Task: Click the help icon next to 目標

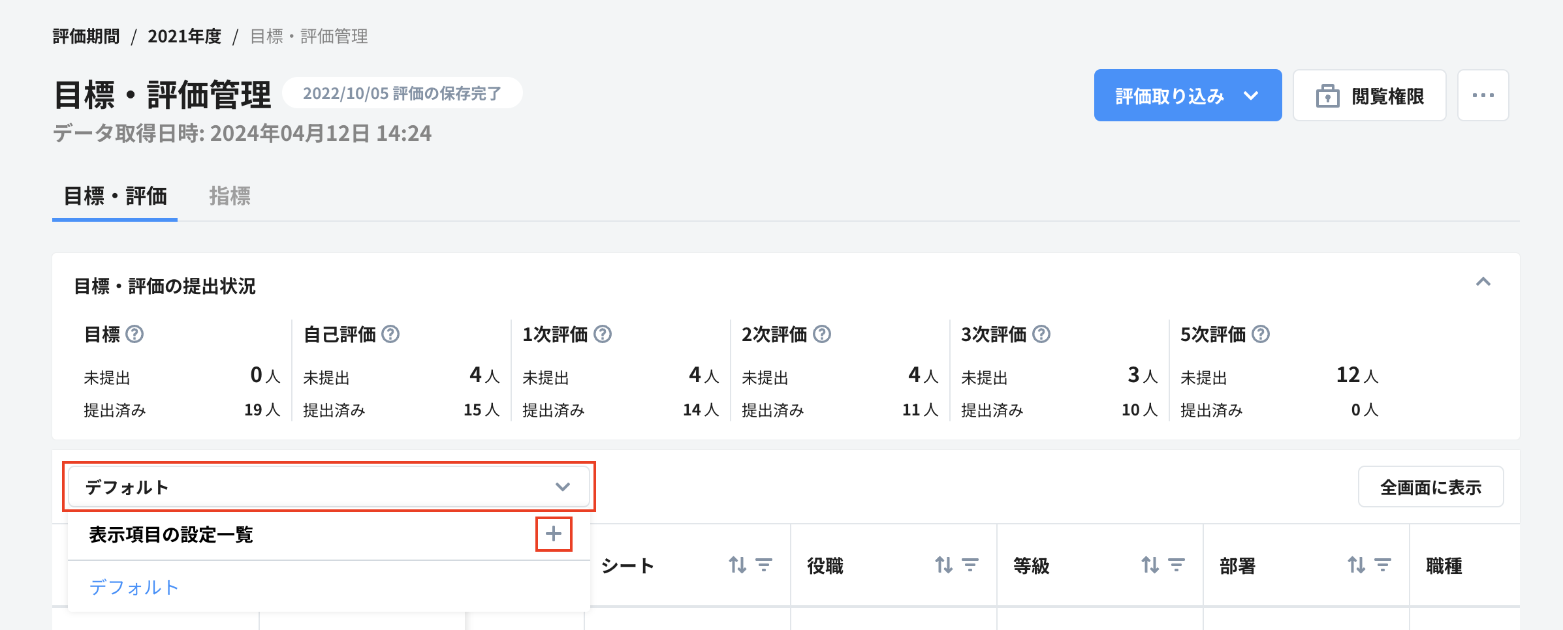Action: pyautogui.click(x=135, y=335)
